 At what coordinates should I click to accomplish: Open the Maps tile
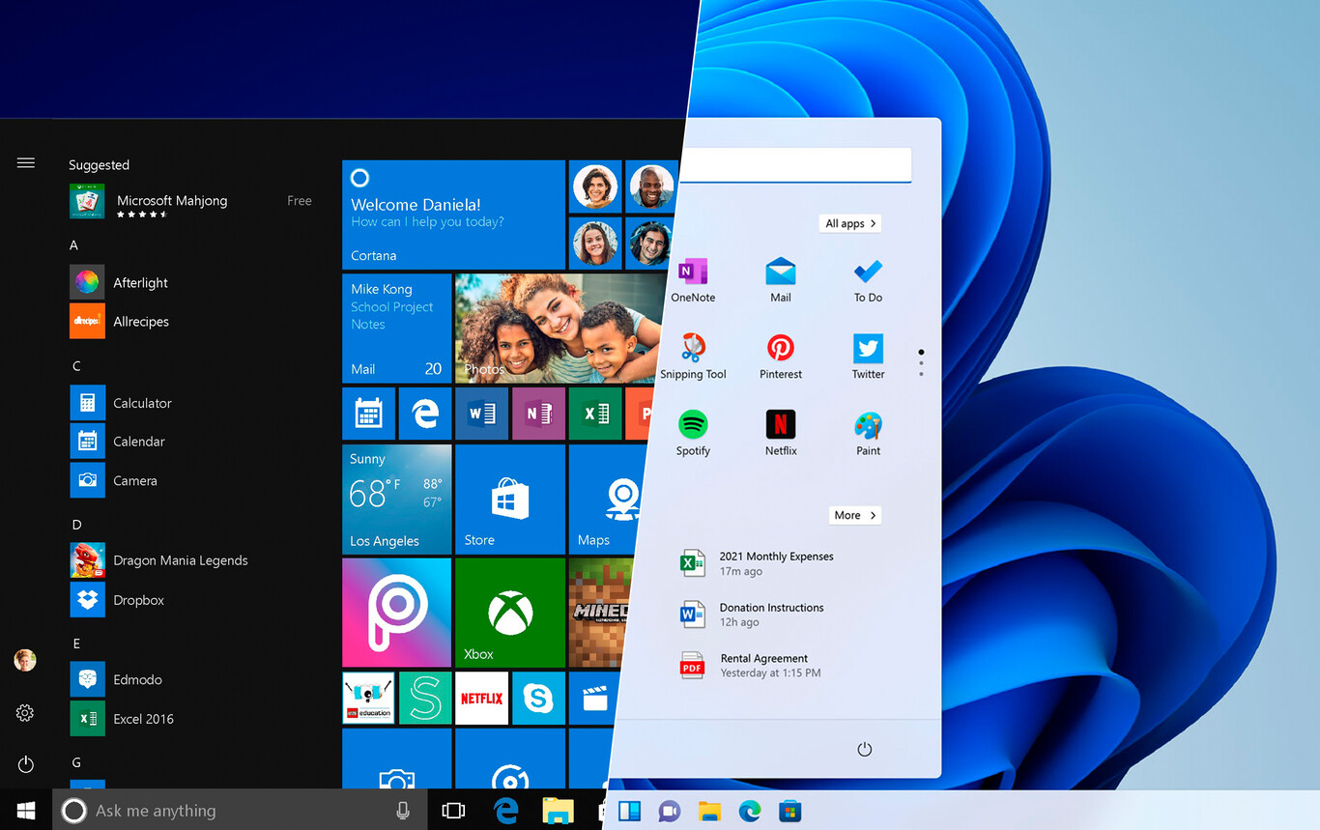[607, 500]
